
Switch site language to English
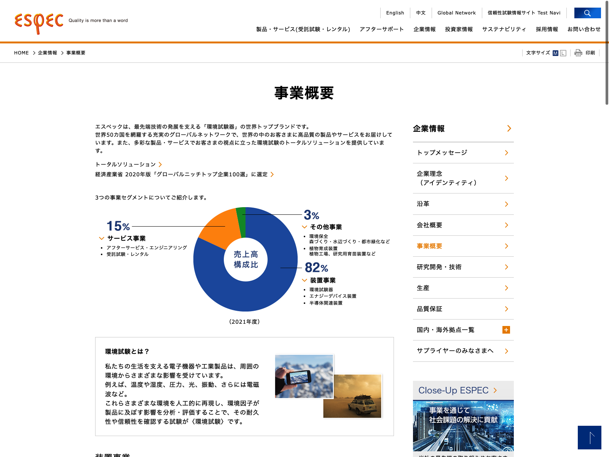click(x=395, y=13)
